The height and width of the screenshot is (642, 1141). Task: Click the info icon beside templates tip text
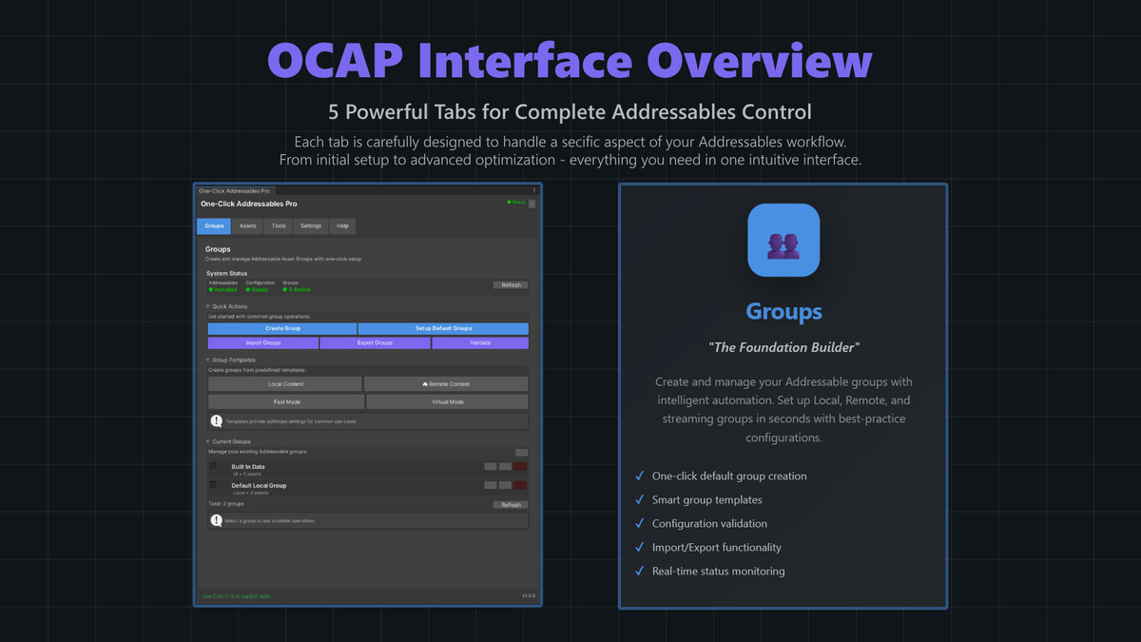pyautogui.click(x=216, y=420)
